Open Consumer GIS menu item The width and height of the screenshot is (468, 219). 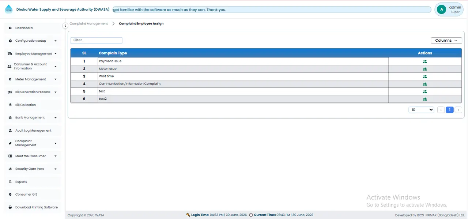click(32, 195)
